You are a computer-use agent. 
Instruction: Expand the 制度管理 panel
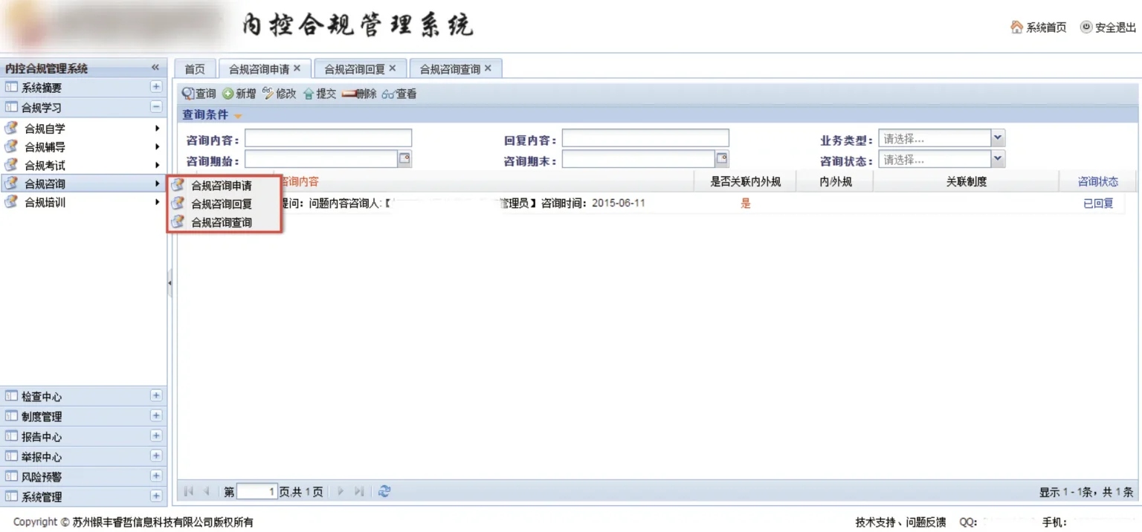pos(156,416)
